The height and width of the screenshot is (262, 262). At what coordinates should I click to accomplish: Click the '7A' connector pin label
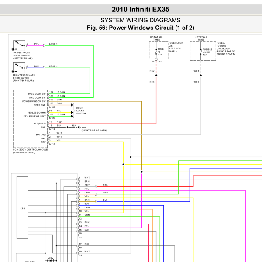click(153, 62)
